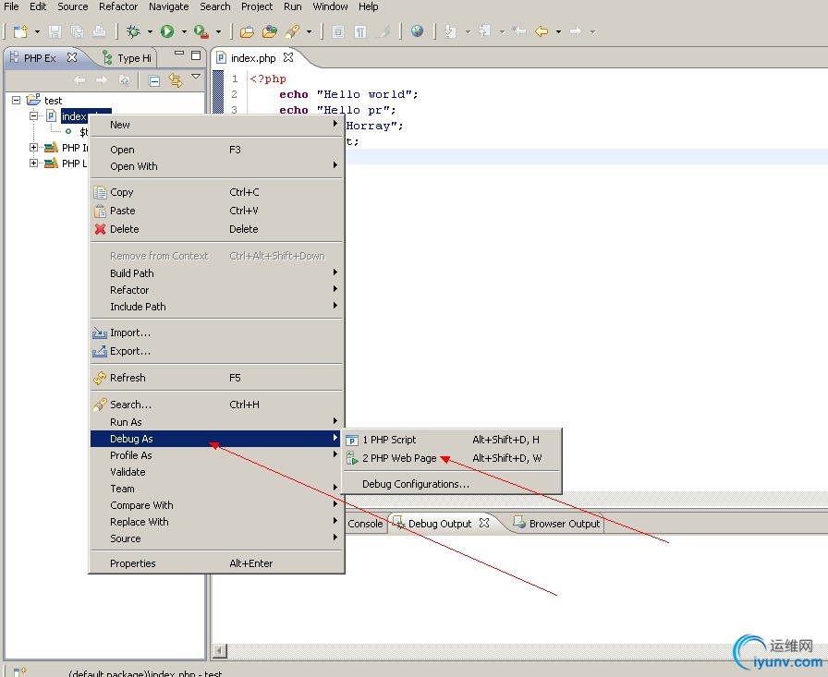Choose Export... in the context menu
This screenshot has width=828, height=677.
point(216,351)
